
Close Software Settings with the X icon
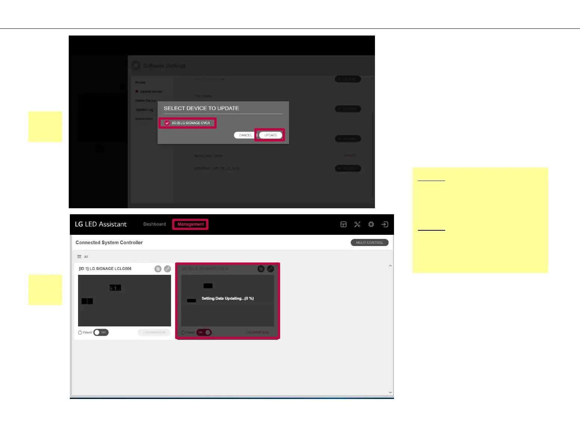(136, 65)
